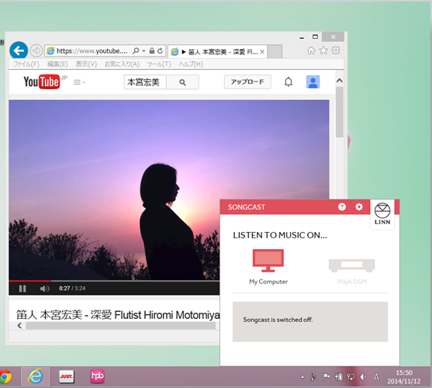Open the 表示(V) menu
Screen dimensions: 432x388
point(86,64)
